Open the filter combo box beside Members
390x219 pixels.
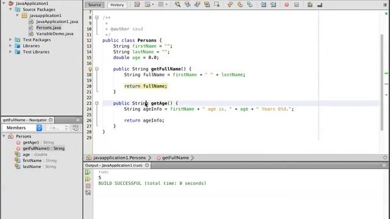coord(58,128)
